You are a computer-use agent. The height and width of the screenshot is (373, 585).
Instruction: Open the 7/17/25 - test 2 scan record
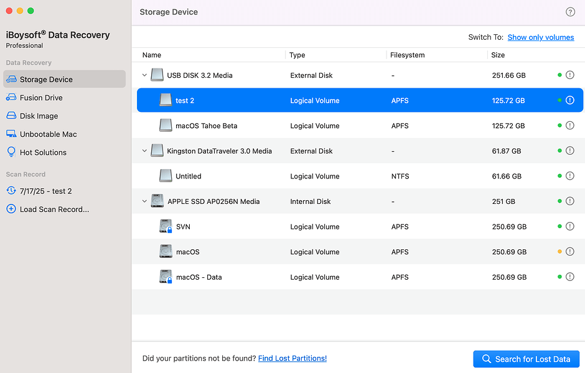[65, 191]
